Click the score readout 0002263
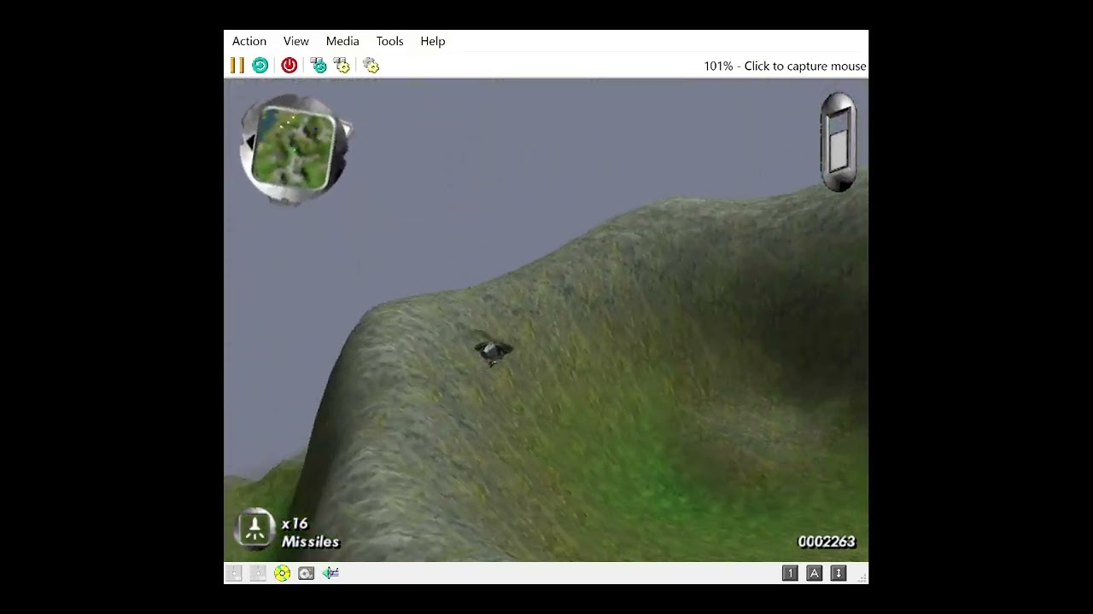The width and height of the screenshot is (1093, 614). tap(827, 542)
